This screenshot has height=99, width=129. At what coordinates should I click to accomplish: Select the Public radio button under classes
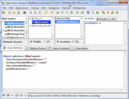[x=31, y=42]
